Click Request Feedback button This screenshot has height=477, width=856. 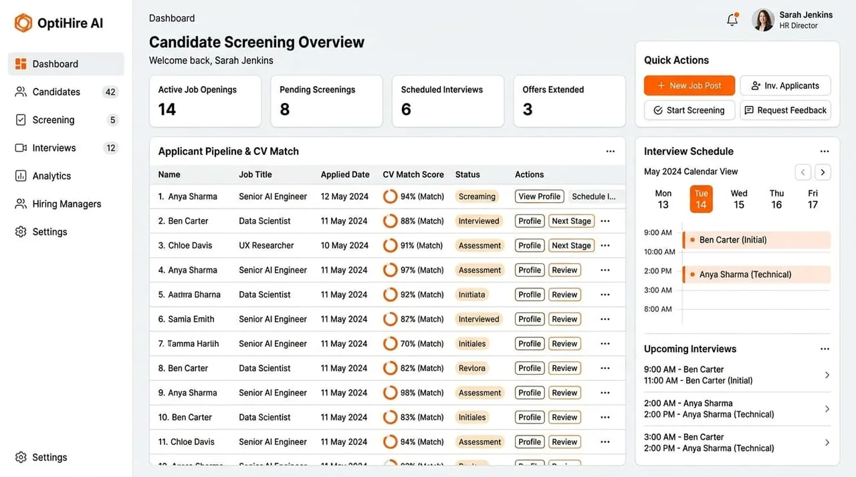coord(785,110)
